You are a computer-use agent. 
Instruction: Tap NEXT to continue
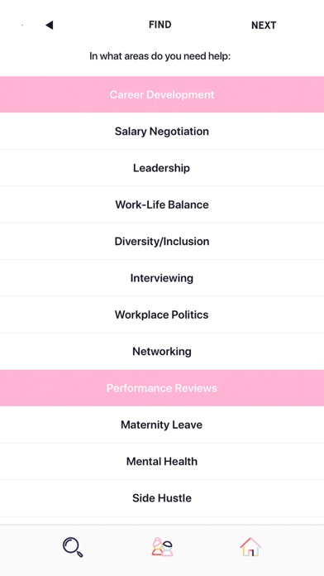[264, 26]
